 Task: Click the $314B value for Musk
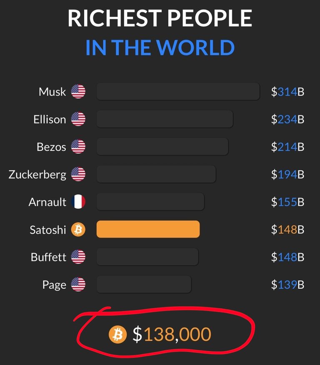(287, 92)
